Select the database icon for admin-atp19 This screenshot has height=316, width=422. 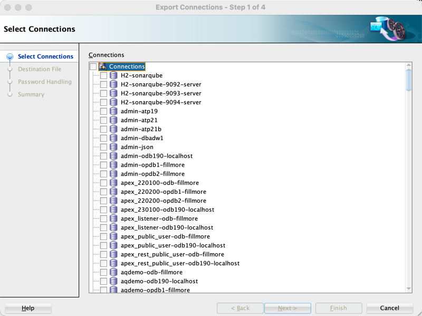113,111
